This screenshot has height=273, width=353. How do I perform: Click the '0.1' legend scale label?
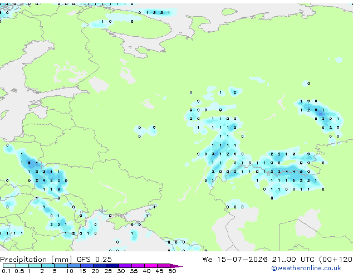point(6,271)
